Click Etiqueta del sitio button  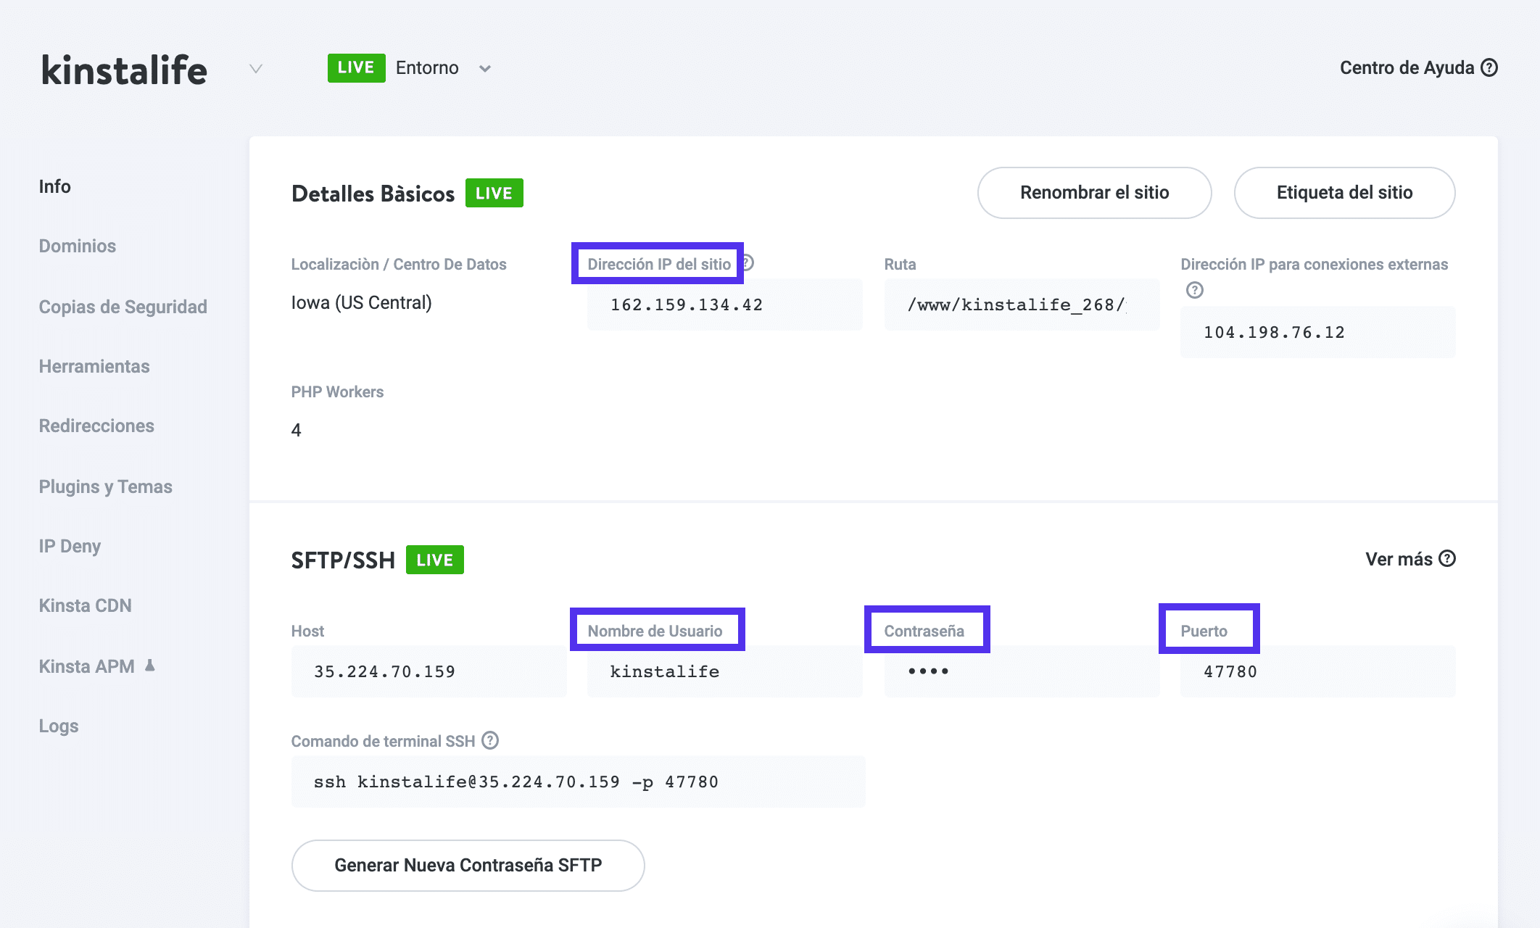pyautogui.click(x=1344, y=193)
